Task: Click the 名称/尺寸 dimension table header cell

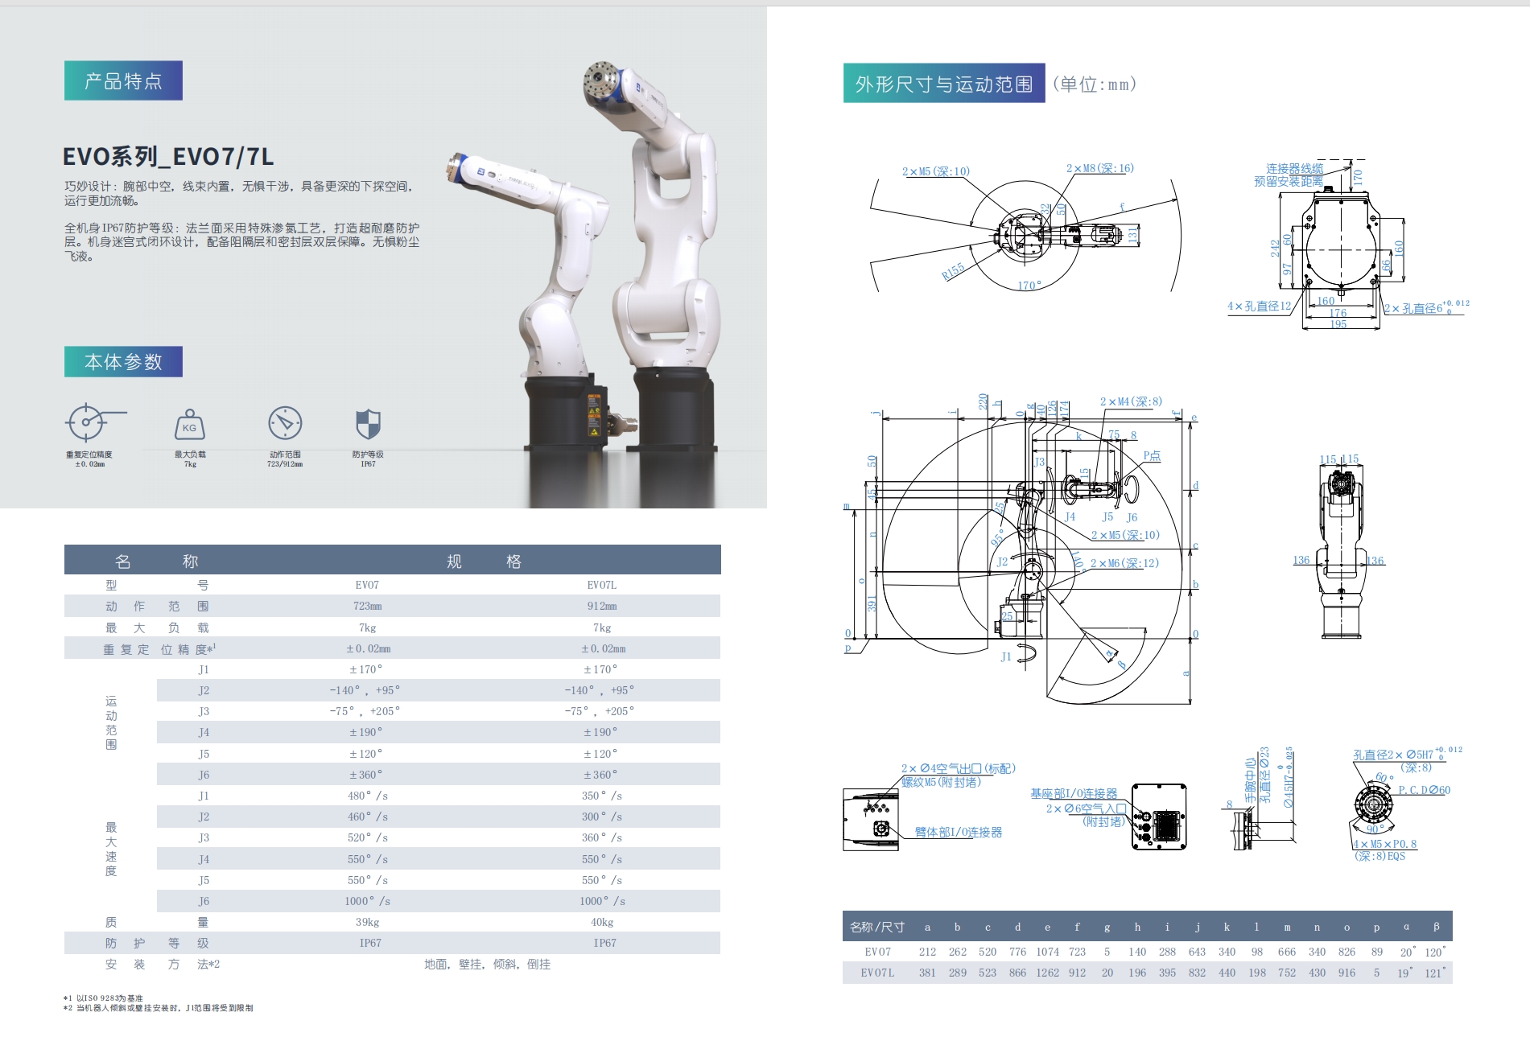Action: [876, 927]
